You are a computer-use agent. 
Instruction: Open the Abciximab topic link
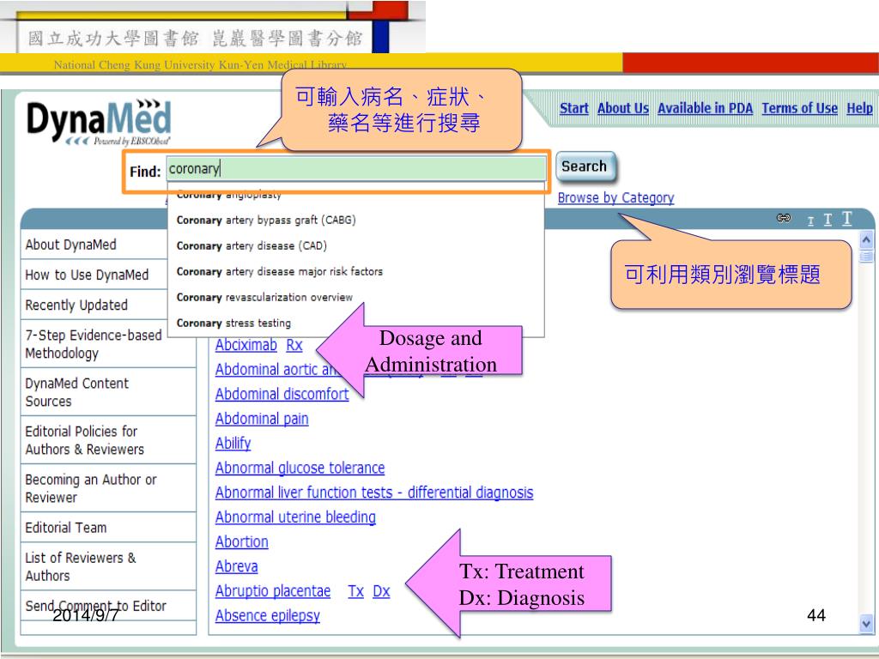click(246, 345)
